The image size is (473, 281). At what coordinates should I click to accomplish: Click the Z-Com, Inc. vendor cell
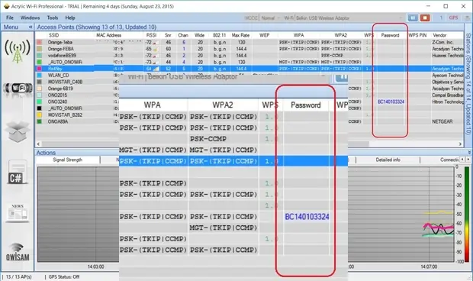[x=442, y=42]
